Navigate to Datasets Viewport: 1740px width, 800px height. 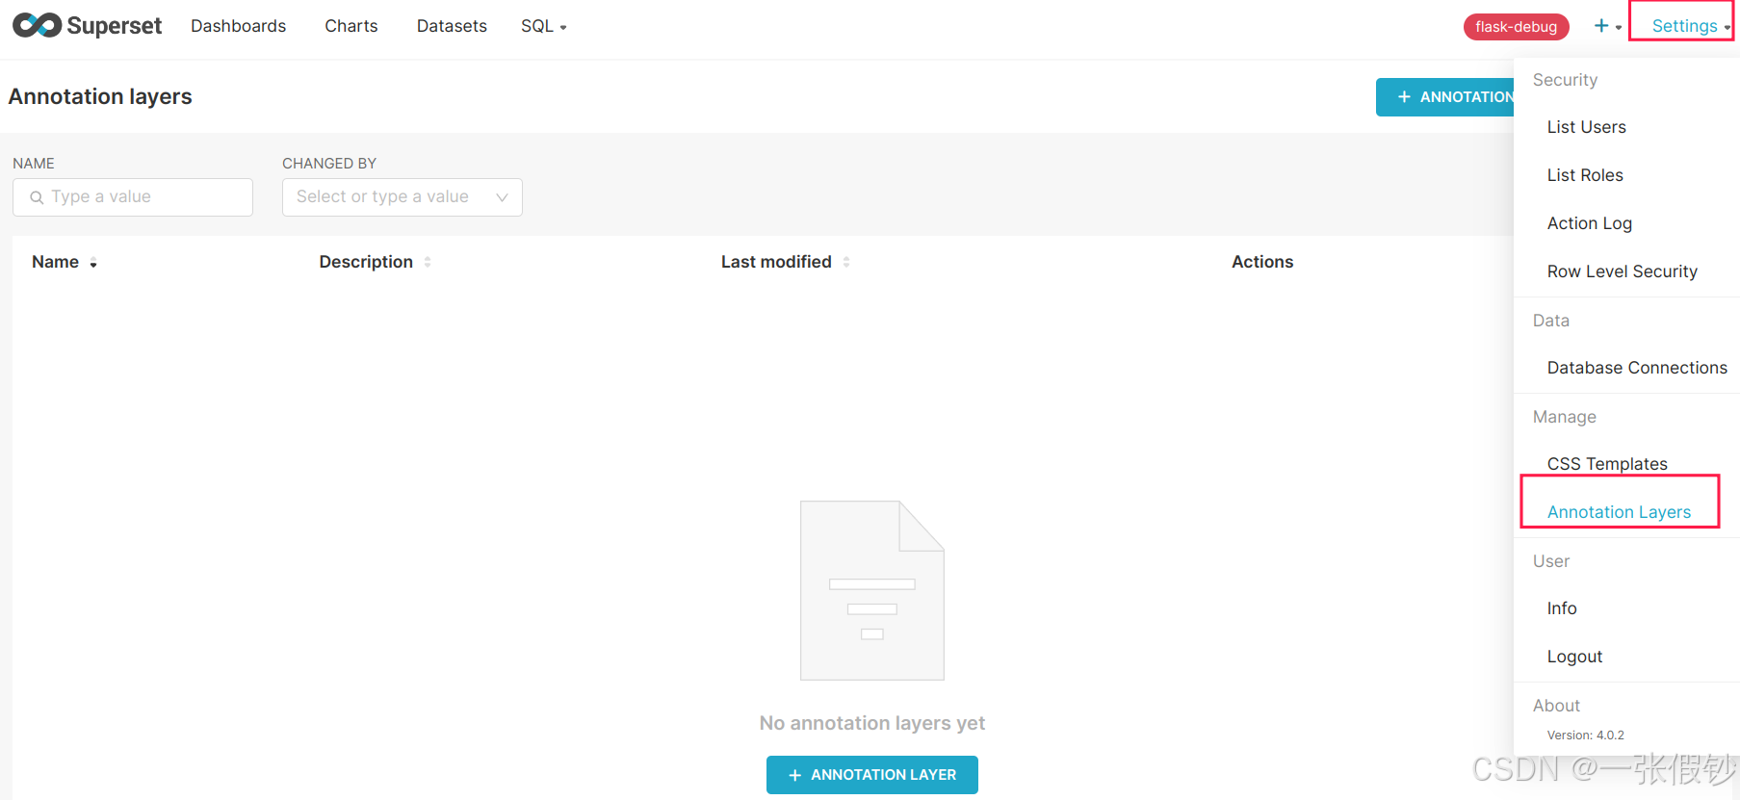tap(452, 26)
